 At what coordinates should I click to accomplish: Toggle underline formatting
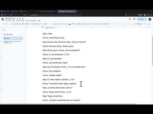point(67,24)
